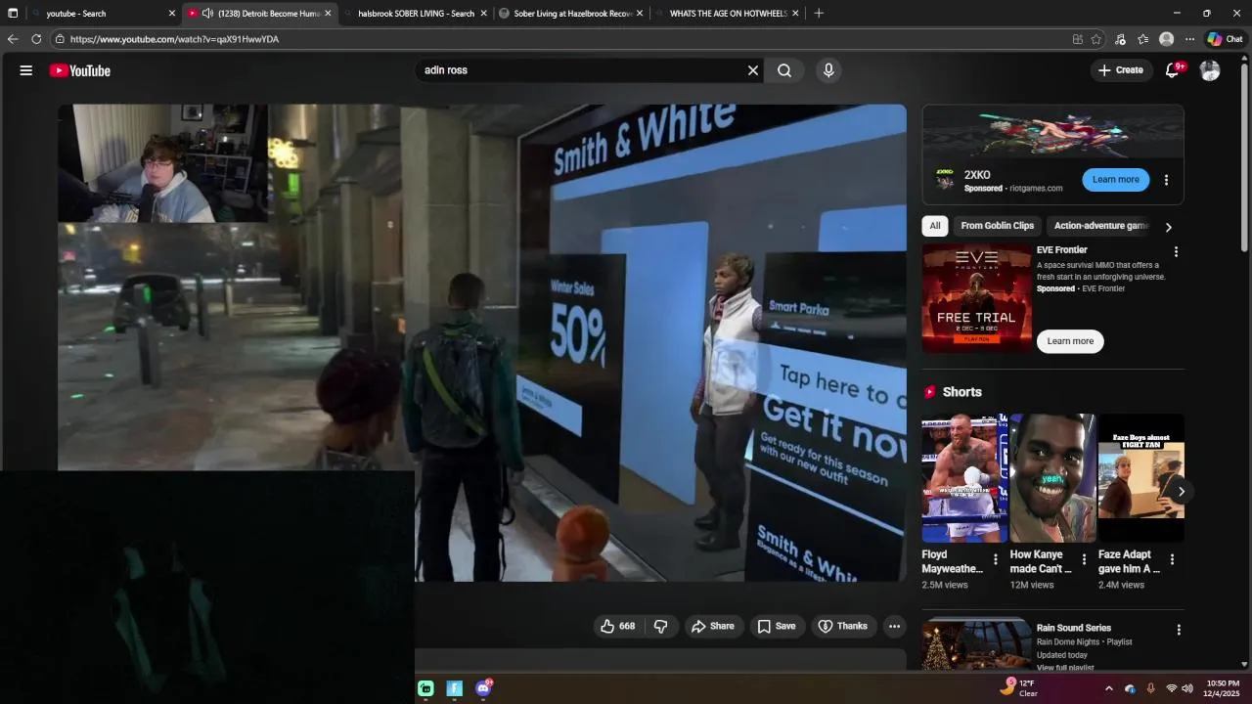1252x704 pixels.
Task: Start voice search with the microphone
Action: (x=828, y=70)
